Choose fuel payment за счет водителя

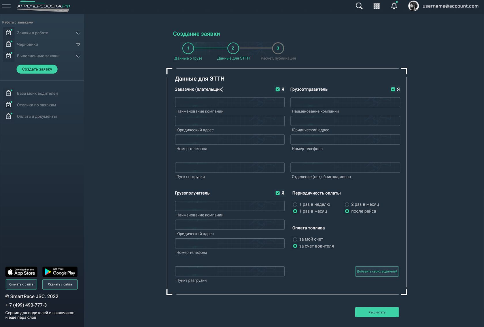click(x=295, y=246)
